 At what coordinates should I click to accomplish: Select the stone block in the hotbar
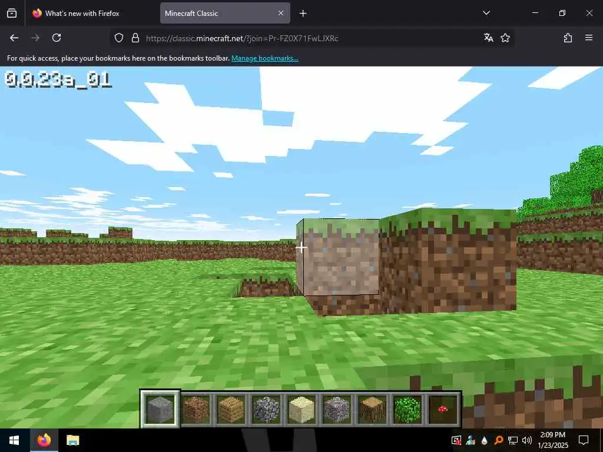click(160, 409)
